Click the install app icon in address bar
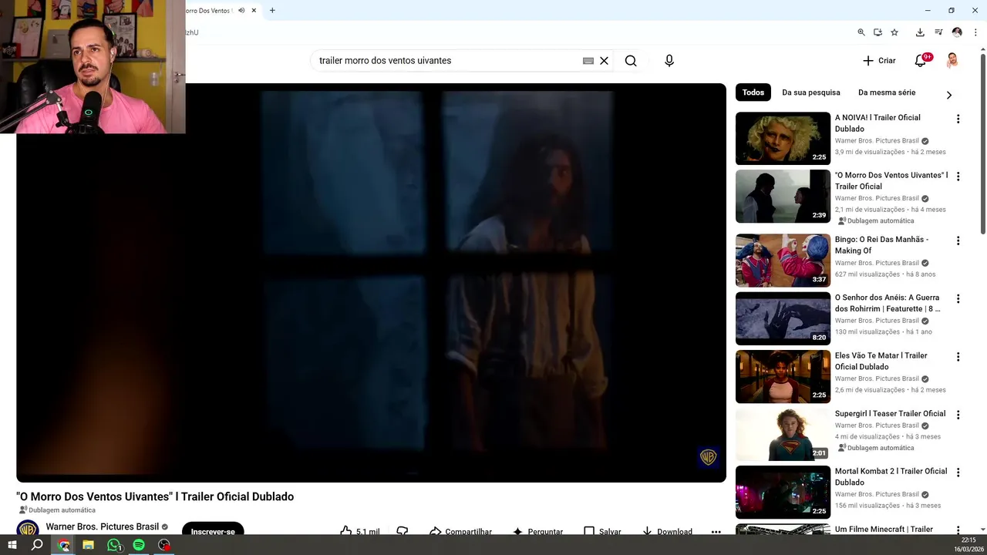Image resolution: width=987 pixels, height=555 pixels. pyautogui.click(x=878, y=32)
